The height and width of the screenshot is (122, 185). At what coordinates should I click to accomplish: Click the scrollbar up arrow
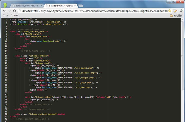pos(182,20)
